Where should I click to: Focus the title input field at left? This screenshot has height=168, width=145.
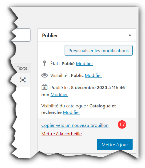(x=21, y=35)
